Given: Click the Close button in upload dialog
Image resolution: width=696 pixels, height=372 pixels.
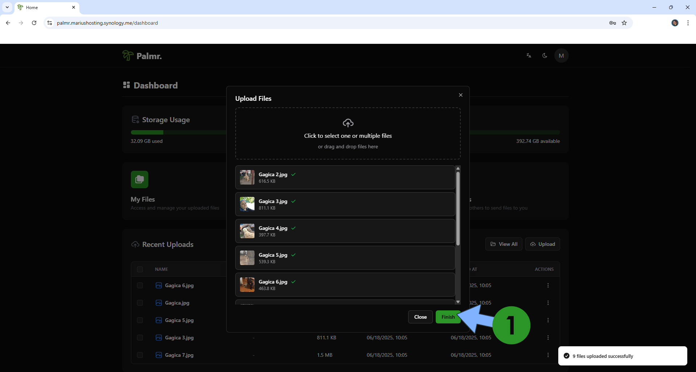Looking at the screenshot, I should (420, 317).
